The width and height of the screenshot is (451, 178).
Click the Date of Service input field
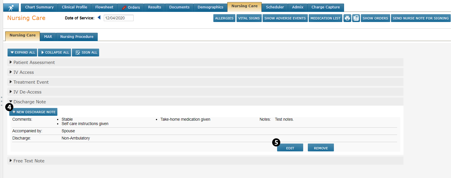119,18
